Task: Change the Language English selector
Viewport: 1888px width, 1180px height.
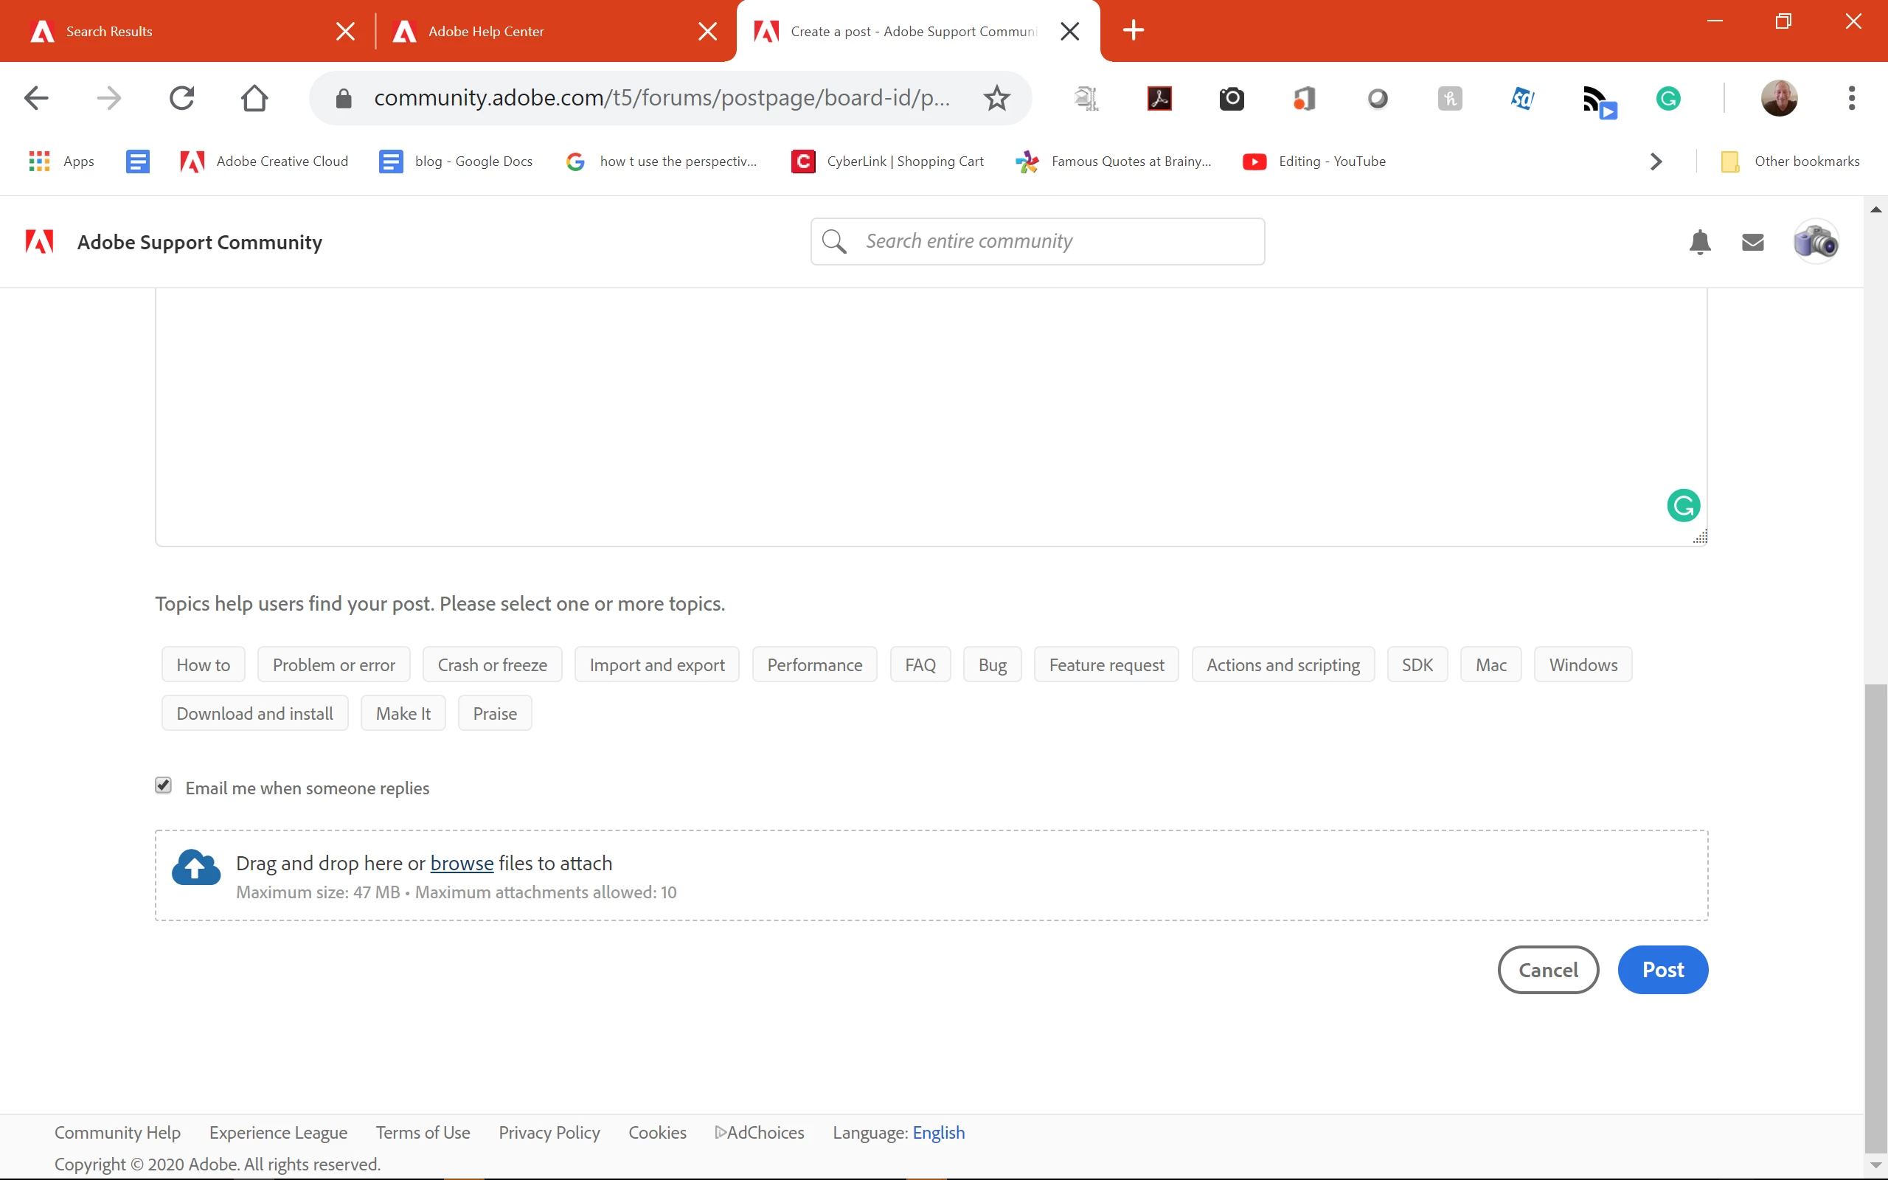Action: point(938,1132)
